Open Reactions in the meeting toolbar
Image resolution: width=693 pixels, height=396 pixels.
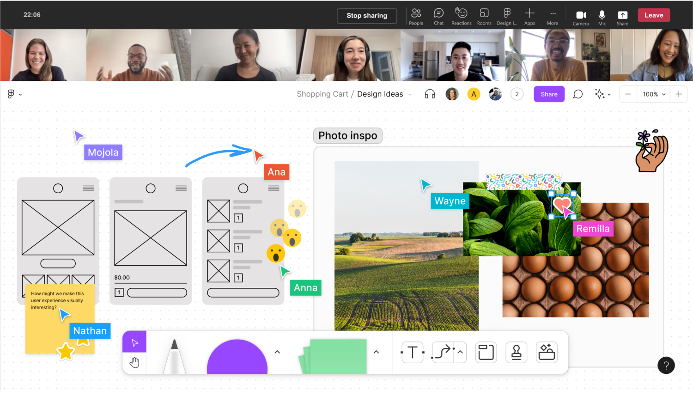[461, 15]
